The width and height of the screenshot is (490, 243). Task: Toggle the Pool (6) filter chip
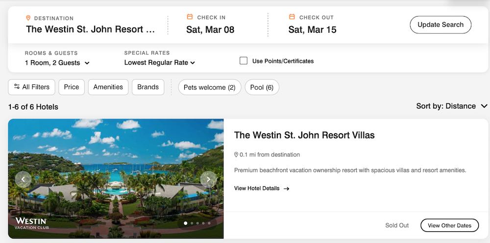coord(262,87)
